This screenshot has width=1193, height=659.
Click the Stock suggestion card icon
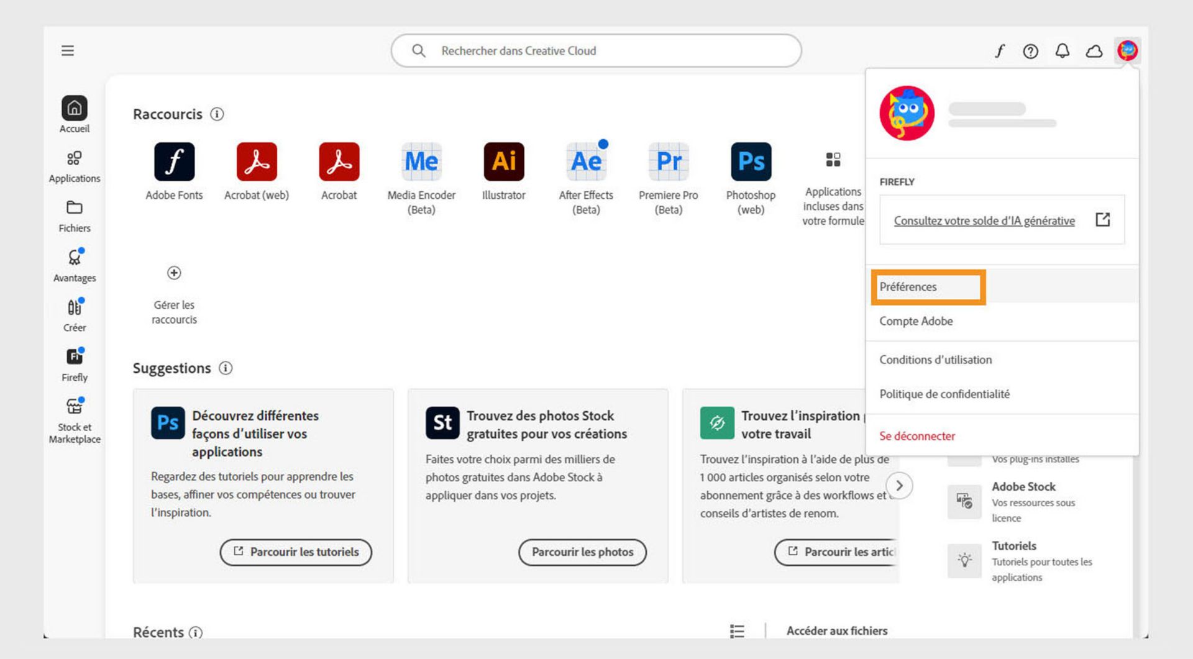click(442, 423)
